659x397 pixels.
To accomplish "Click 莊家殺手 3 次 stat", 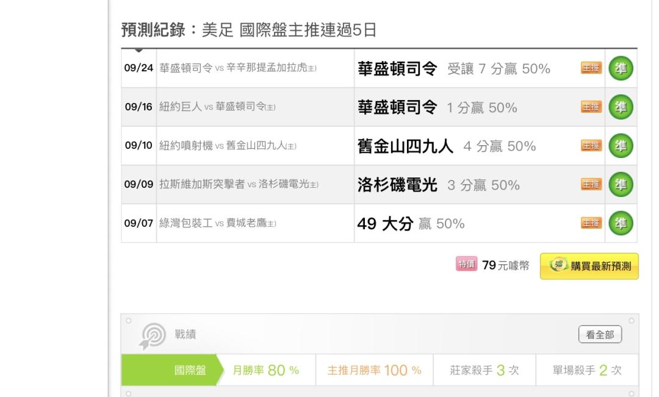I will 484,370.
